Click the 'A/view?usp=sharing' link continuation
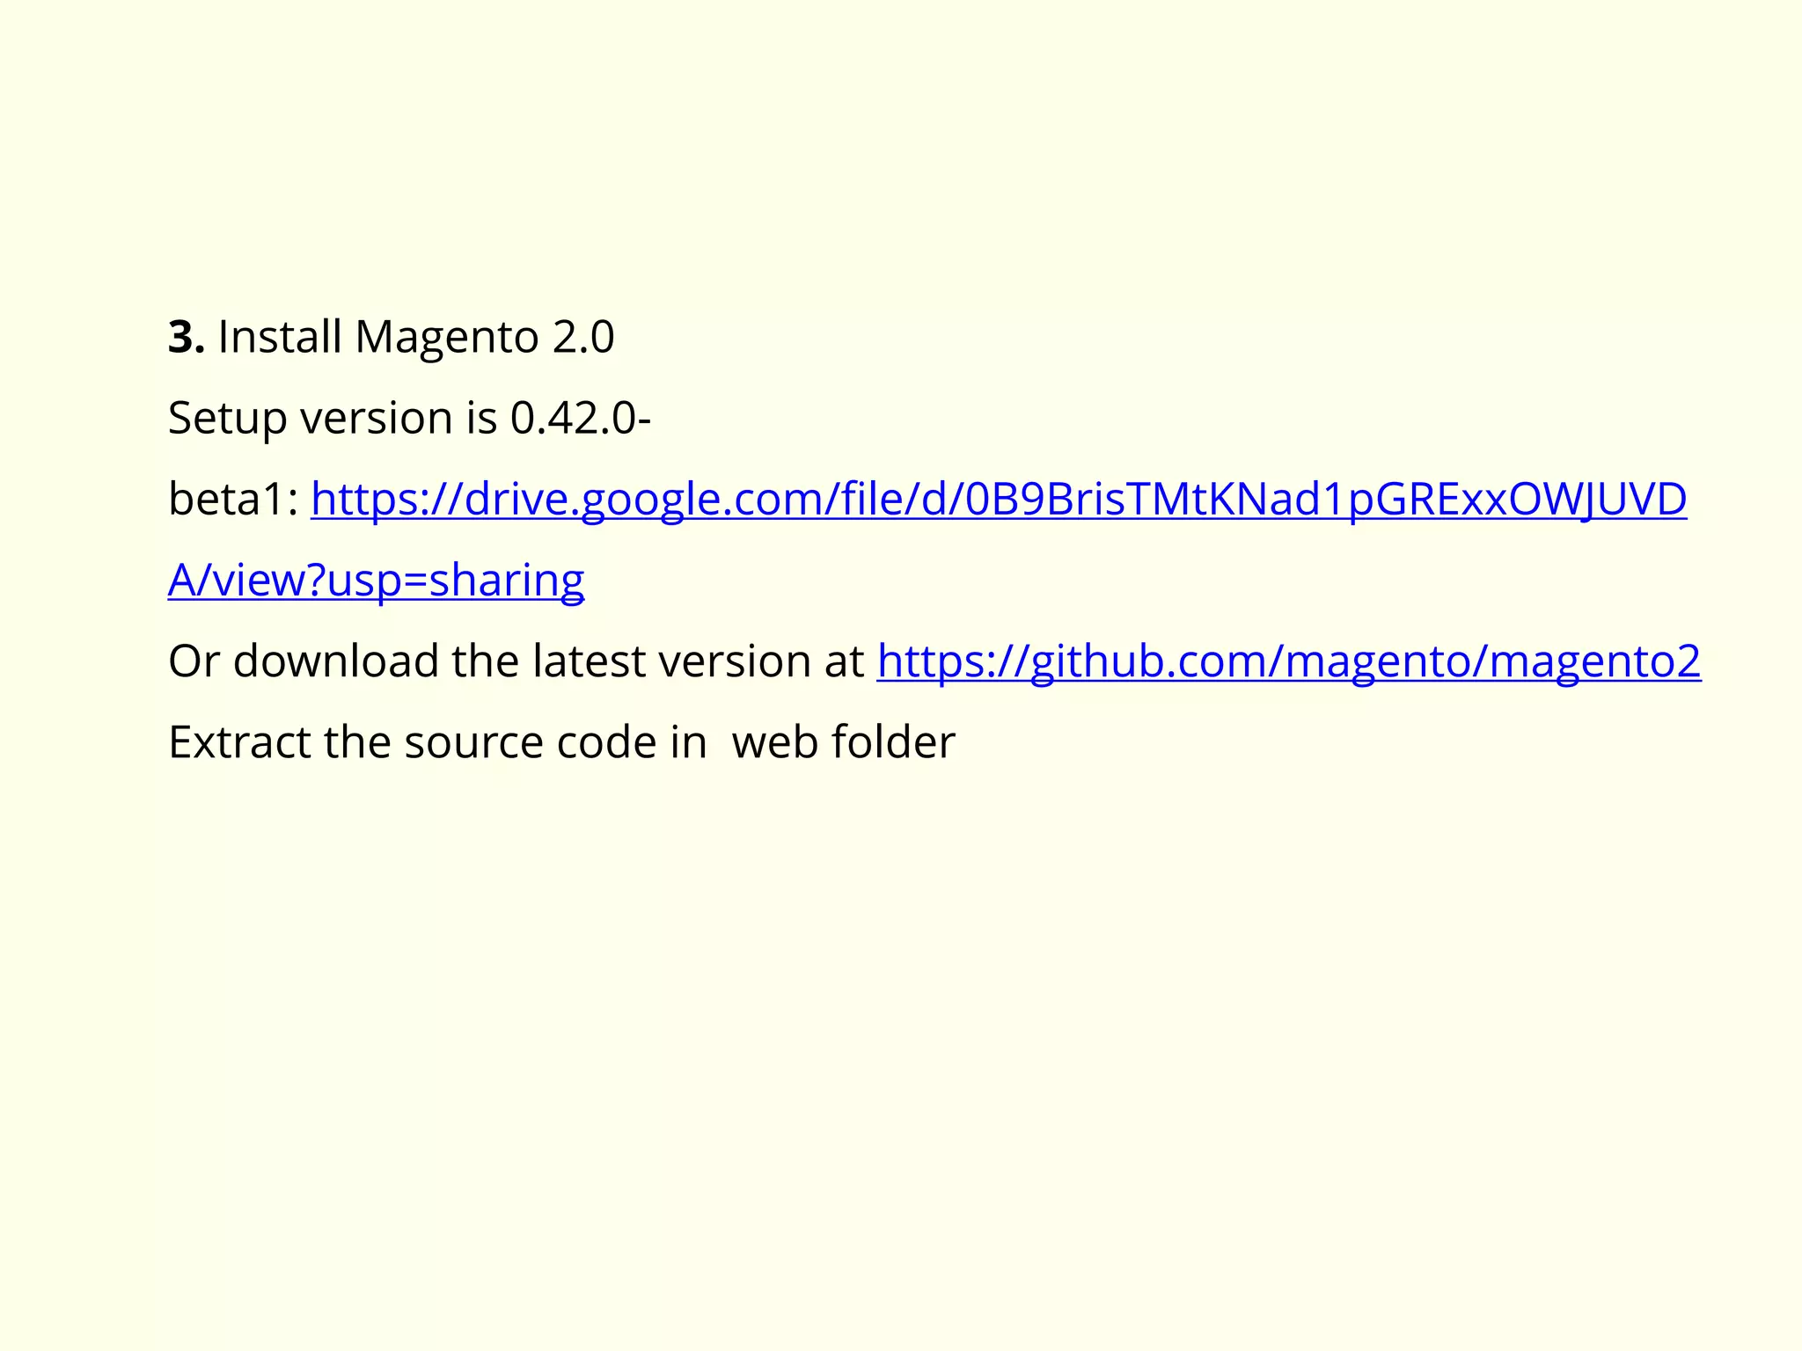 pyautogui.click(x=376, y=581)
